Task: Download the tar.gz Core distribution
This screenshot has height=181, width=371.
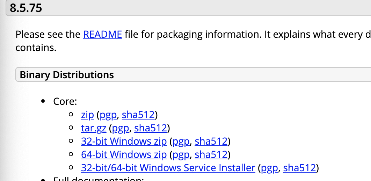Action: [94, 128]
